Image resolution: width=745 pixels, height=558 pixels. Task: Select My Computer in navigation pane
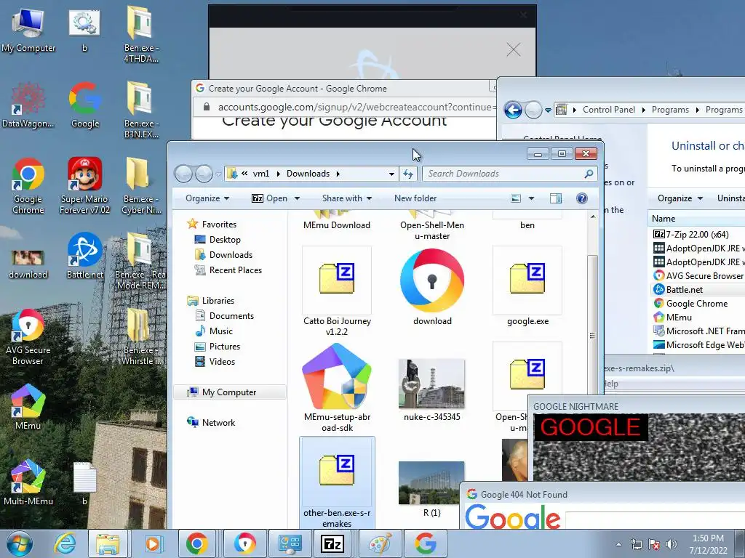230,392
